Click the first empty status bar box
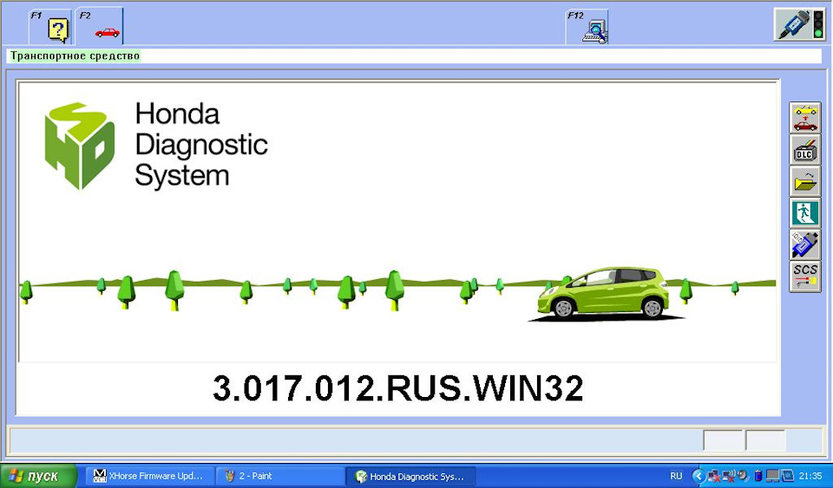 pyautogui.click(x=723, y=441)
